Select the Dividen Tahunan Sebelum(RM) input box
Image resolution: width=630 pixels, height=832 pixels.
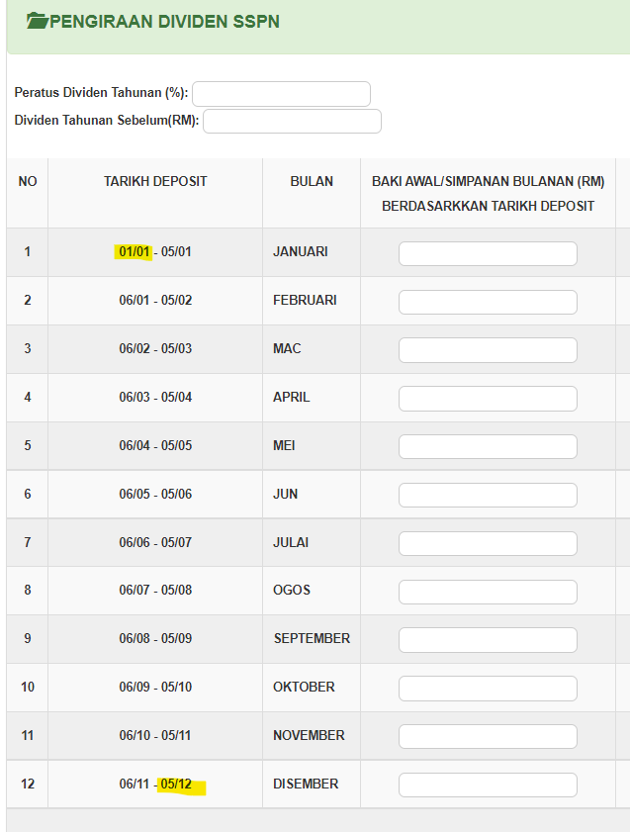click(x=292, y=121)
